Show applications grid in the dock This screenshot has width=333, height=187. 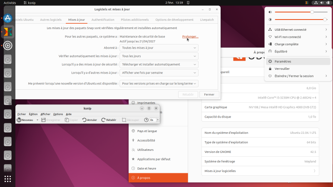coord(7,179)
